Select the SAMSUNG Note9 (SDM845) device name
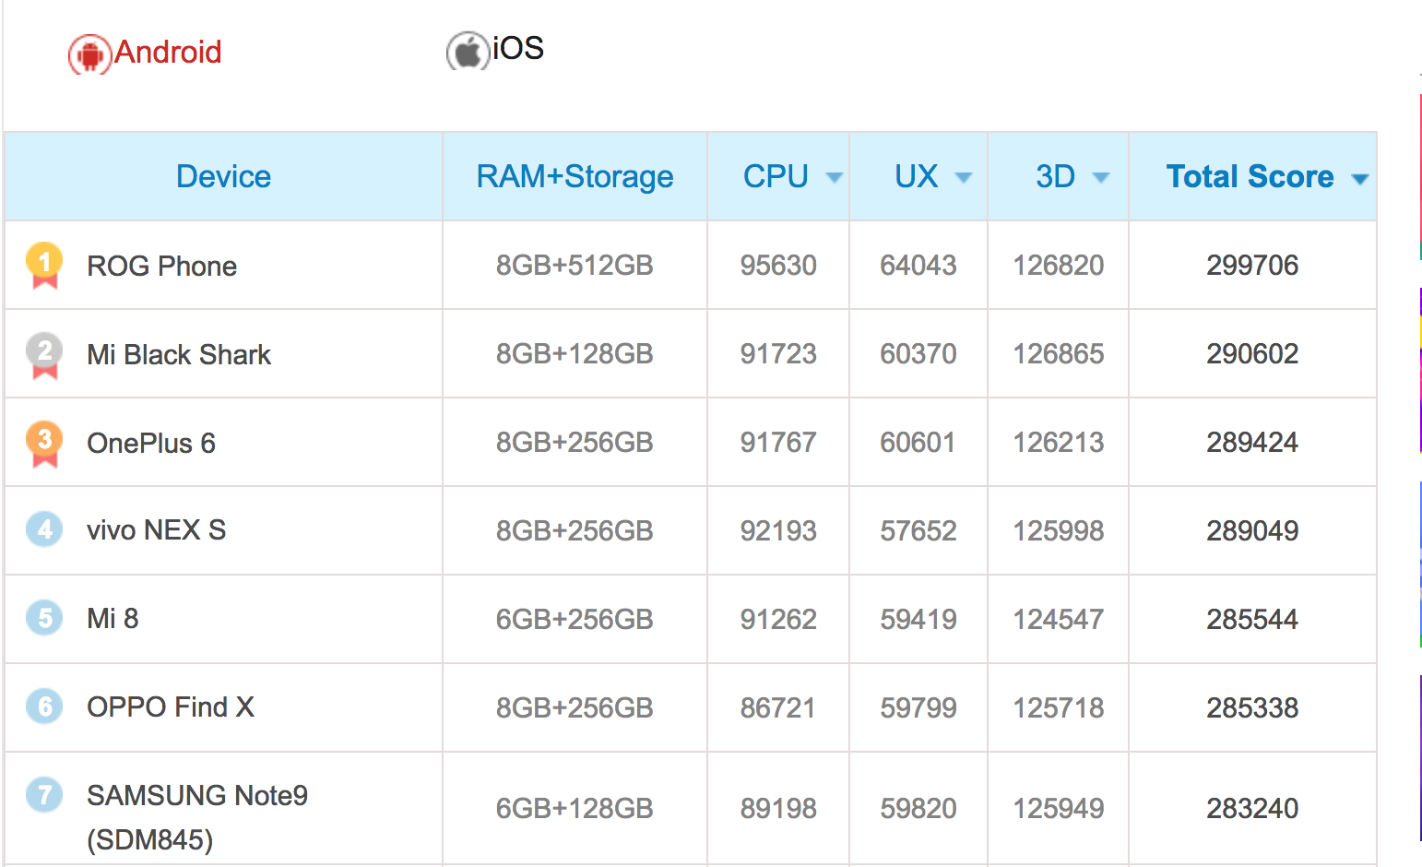The height and width of the screenshot is (867, 1422). tap(197, 817)
